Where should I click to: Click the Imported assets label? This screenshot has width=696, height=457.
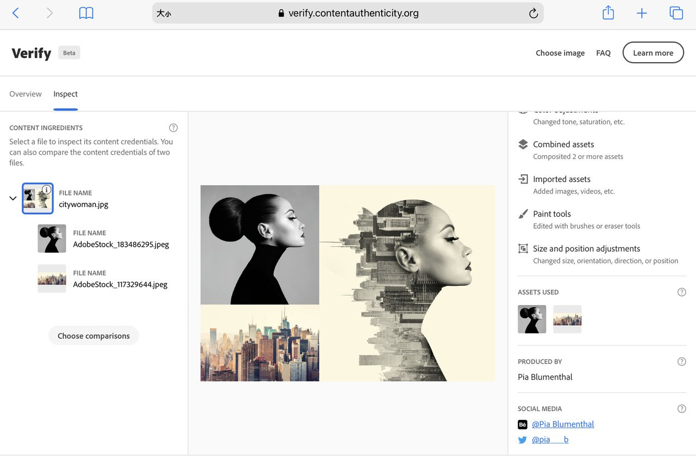click(562, 179)
